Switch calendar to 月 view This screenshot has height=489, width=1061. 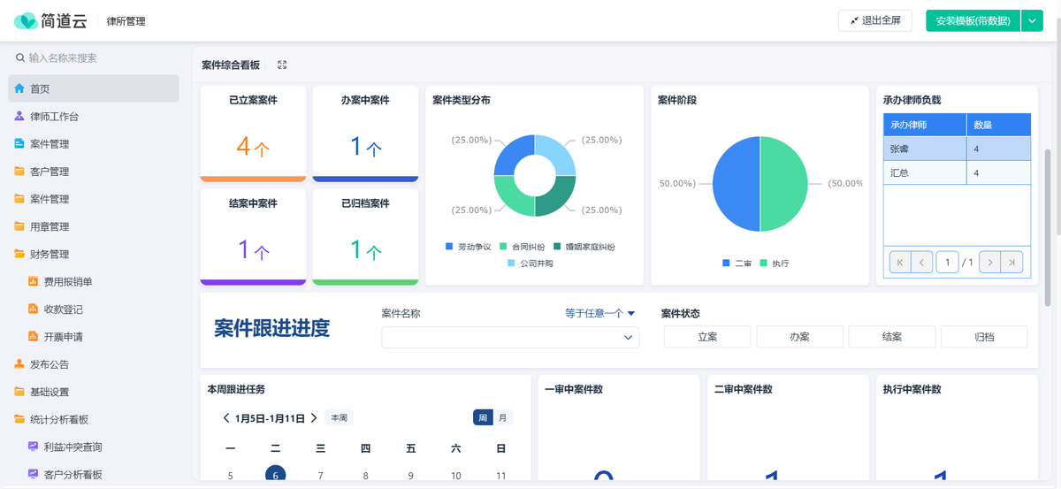(x=503, y=417)
